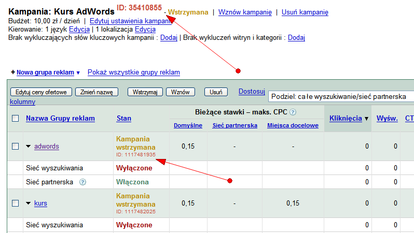
Task: Click plus icon before Nowa grupa reklam
Action: (12, 72)
